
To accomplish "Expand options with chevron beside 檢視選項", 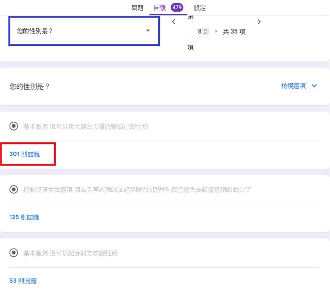I will coord(314,86).
